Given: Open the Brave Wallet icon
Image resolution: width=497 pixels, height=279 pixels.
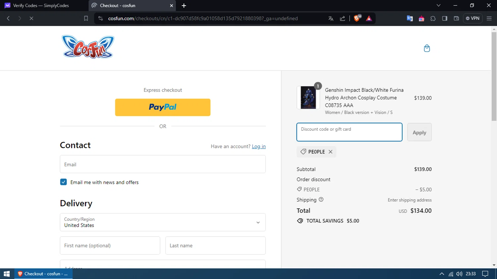Looking at the screenshot, I should coord(456,19).
